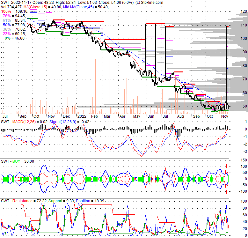Click the 120 price axis label
The width and height of the screenshot is (248, 238).
[244, 11]
